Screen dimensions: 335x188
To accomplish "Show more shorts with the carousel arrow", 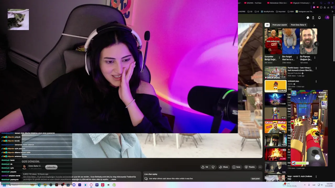I will tap(316, 44).
